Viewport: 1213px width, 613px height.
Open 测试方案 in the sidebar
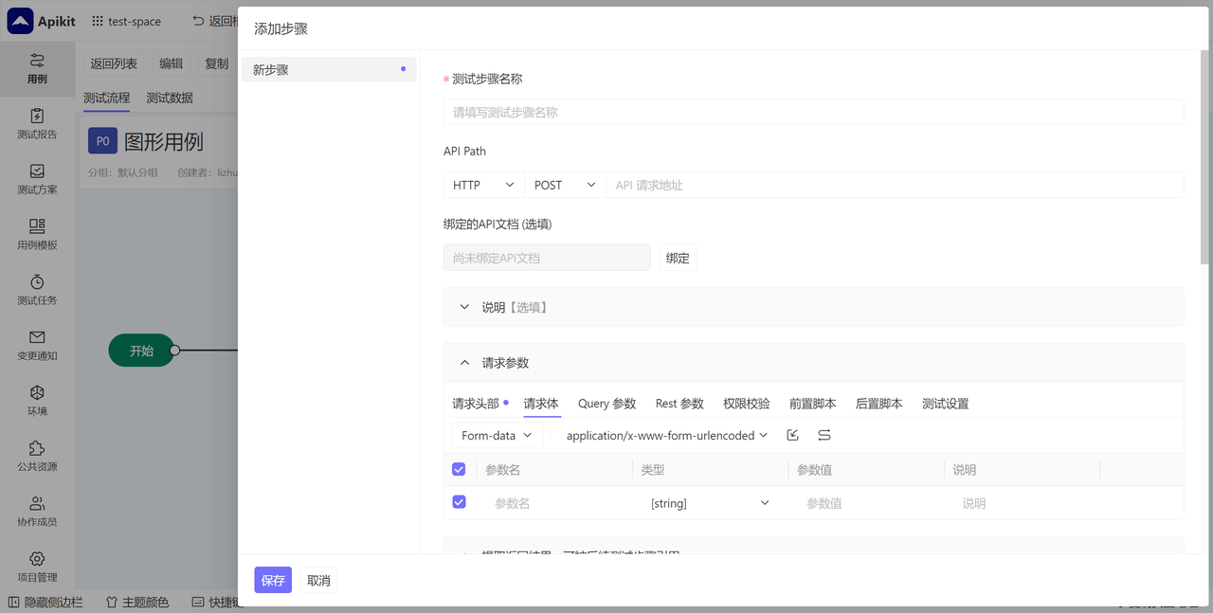coord(37,180)
